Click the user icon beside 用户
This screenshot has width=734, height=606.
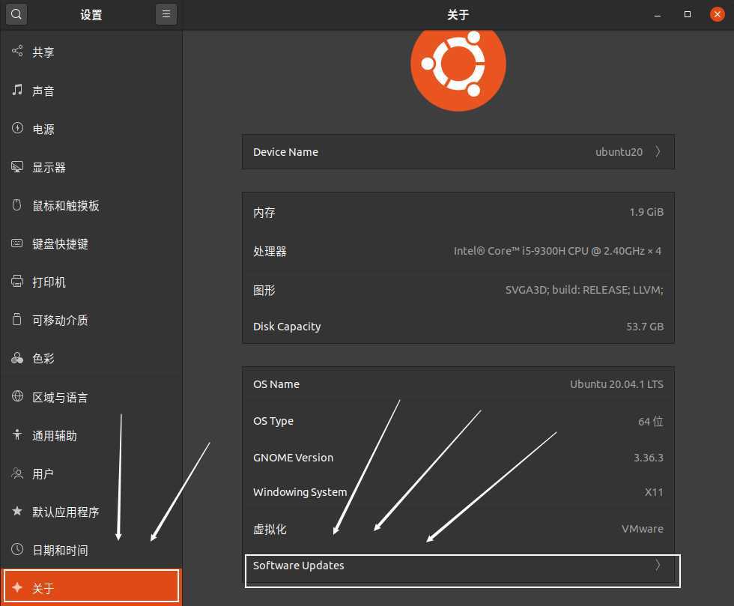pos(17,473)
